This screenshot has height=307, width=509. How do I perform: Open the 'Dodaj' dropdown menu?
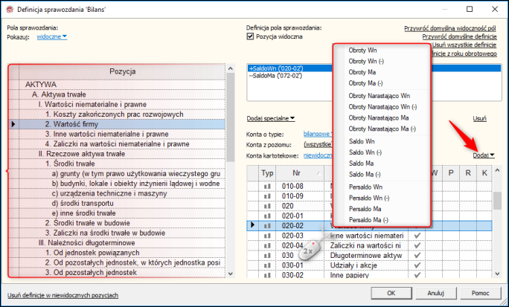[x=484, y=155]
